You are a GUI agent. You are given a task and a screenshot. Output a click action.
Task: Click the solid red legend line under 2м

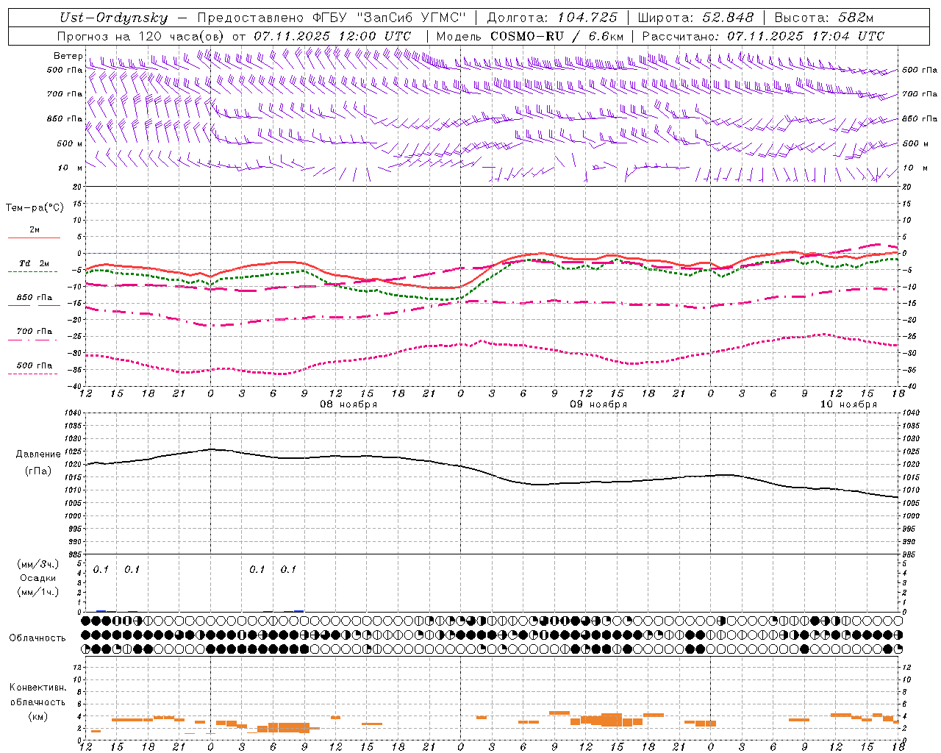34,238
